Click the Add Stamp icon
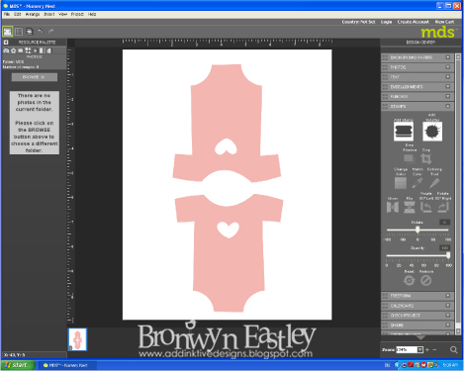 click(x=403, y=131)
